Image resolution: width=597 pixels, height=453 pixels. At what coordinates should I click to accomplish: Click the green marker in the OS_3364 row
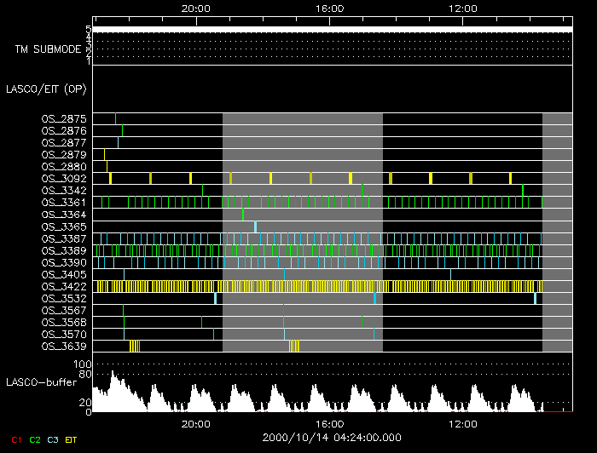point(243,215)
